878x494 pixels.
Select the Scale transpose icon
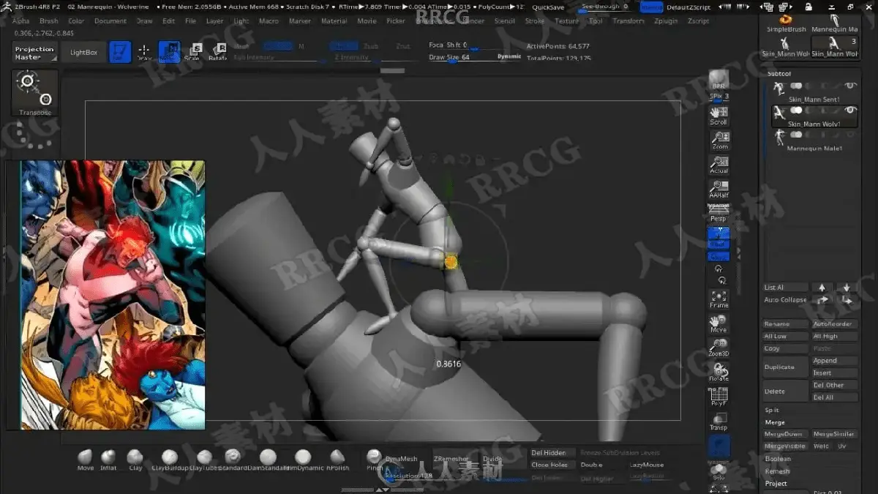tap(193, 52)
